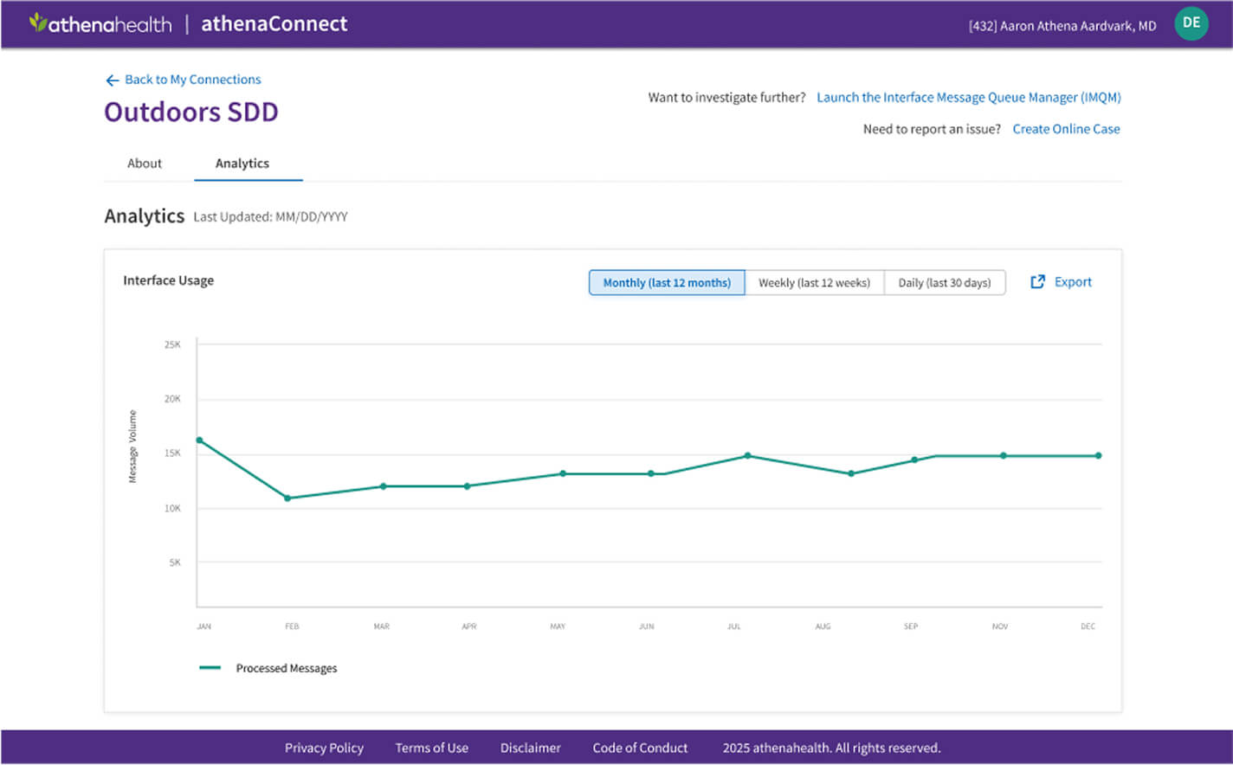Image resolution: width=1233 pixels, height=765 pixels.
Task: Switch to Daily (last 30 days) view
Action: pyautogui.click(x=945, y=283)
